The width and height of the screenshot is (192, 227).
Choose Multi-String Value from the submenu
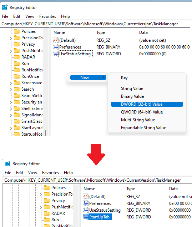point(138,120)
